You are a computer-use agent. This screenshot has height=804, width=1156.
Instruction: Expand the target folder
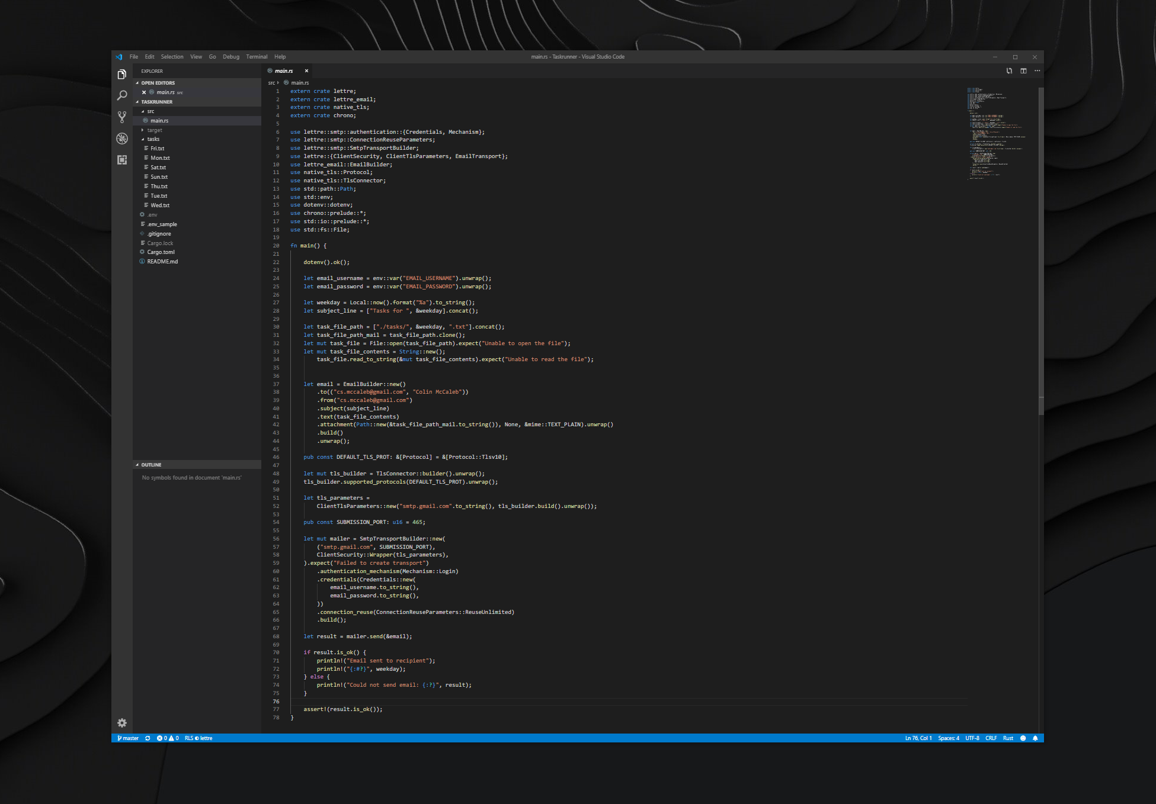click(x=197, y=130)
